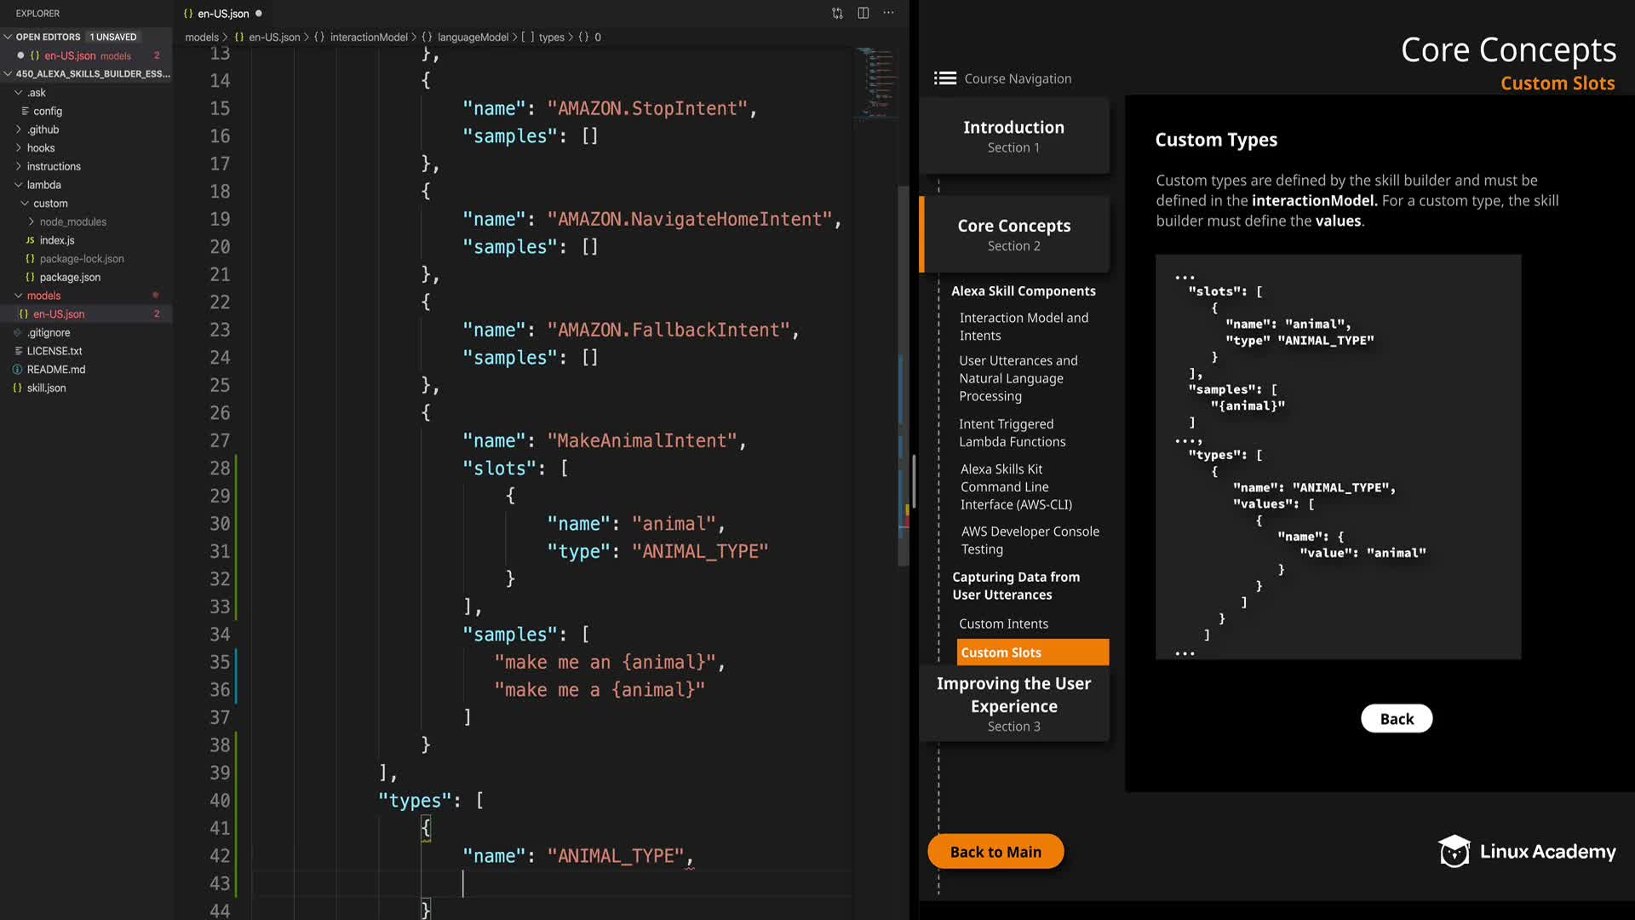Select the en-US.json editor tab
Image resolution: width=1635 pixels, height=920 pixels.
(222, 14)
